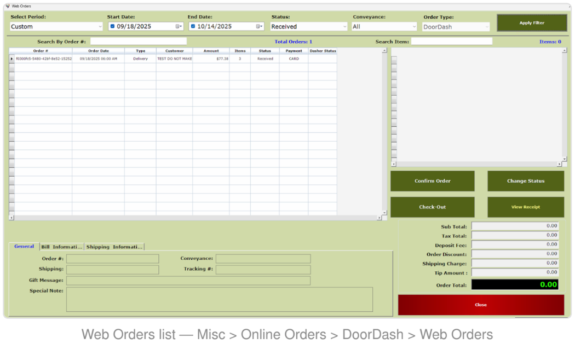Switch to the Shipping Information tab
This screenshot has width=575, height=344.
114,247
